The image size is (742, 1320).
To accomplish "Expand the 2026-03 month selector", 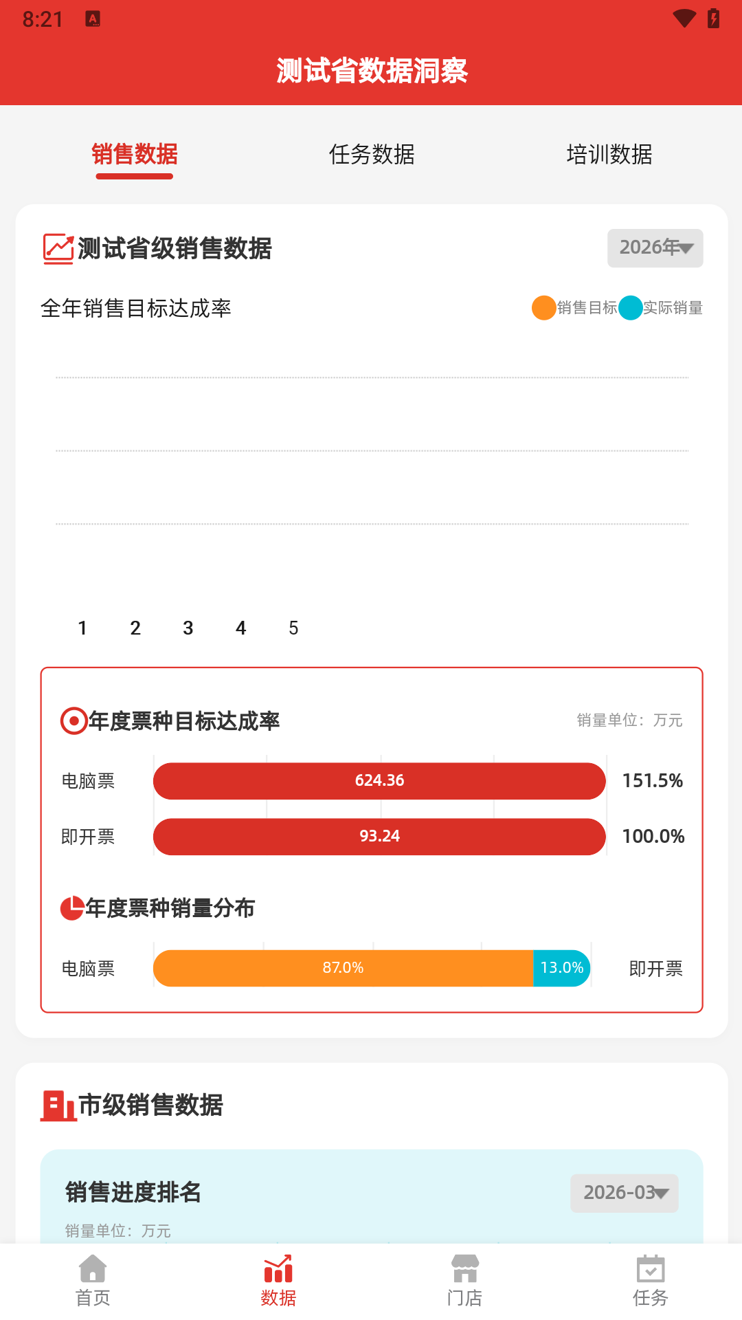I will (x=623, y=1194).
